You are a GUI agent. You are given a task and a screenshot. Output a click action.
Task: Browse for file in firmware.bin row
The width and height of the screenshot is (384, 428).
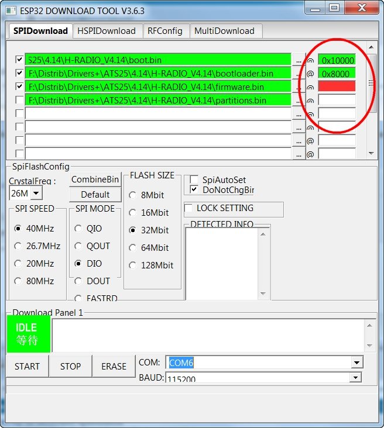click(299, 87)
